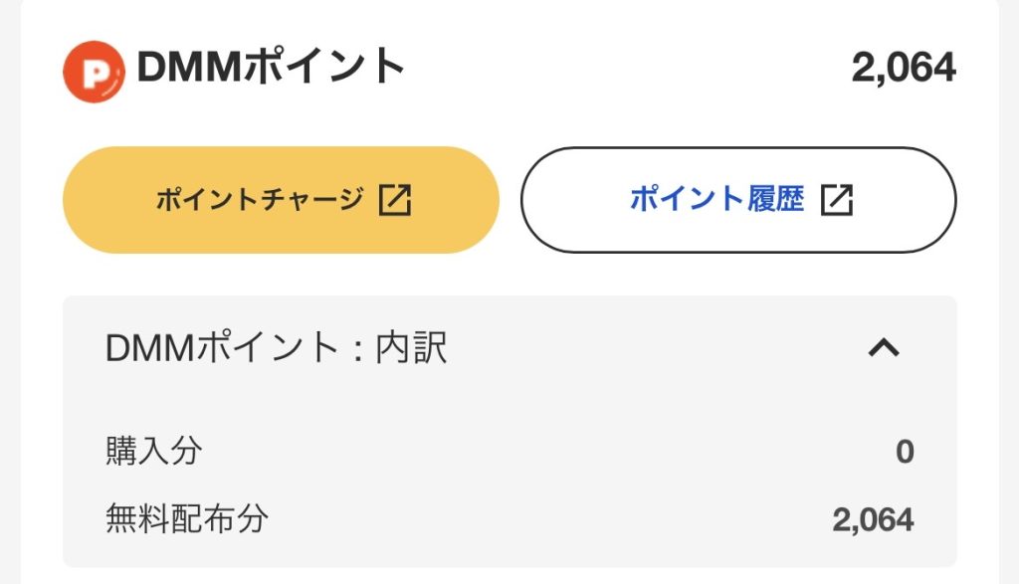The height and width of the screenshot is (584, 1019).
Task: Click the arrow inside point history link icon
Action: click(x=840, y=197)
